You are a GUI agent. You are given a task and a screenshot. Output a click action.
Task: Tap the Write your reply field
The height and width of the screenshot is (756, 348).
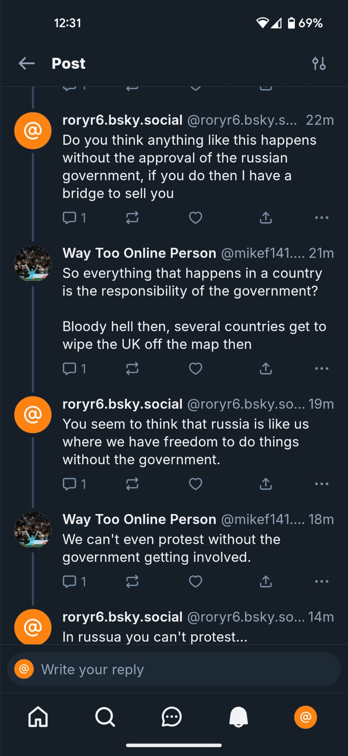[x=173, y=669]
